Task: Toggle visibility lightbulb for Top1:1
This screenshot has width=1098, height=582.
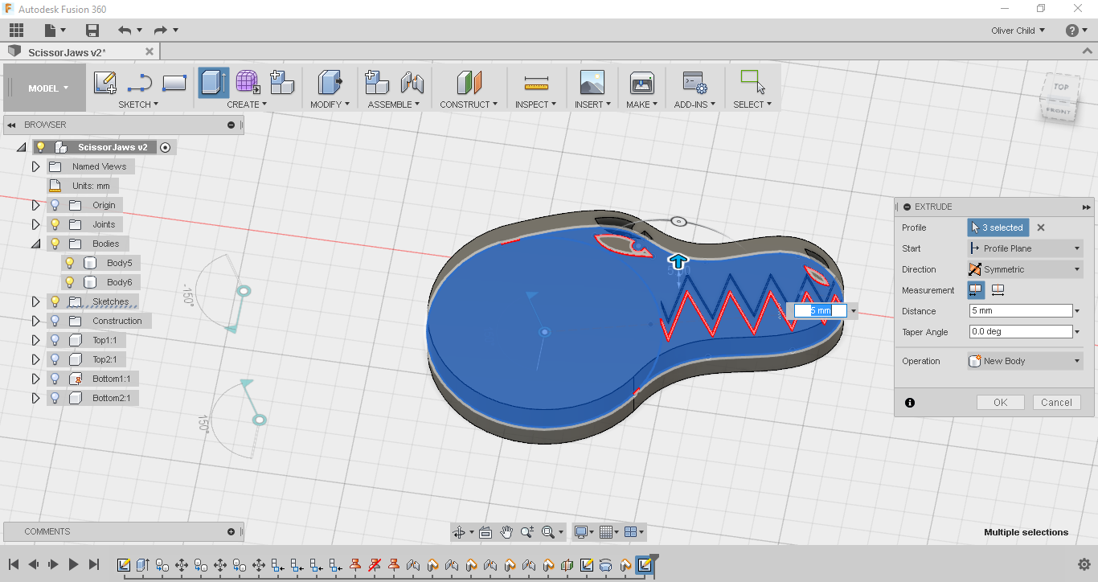Action: (x=55, y=340)
